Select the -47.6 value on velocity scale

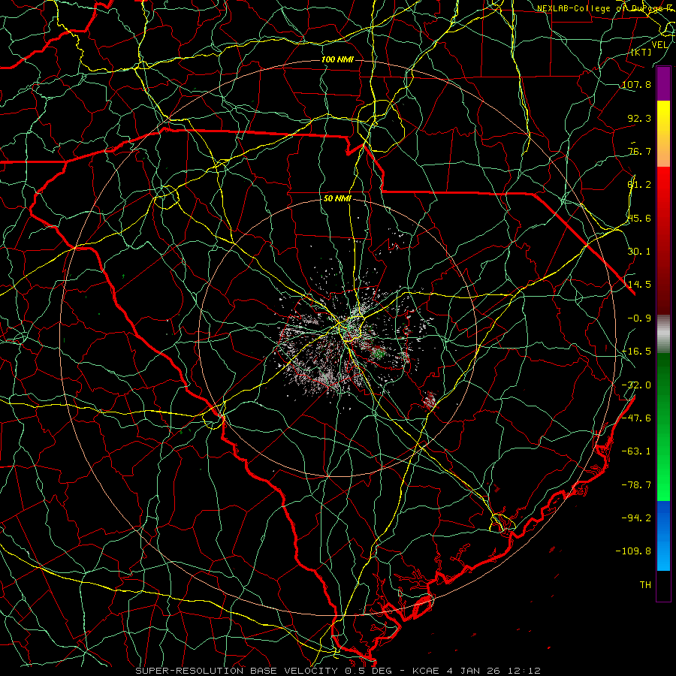pyautogui.click(x=636, y=418)
